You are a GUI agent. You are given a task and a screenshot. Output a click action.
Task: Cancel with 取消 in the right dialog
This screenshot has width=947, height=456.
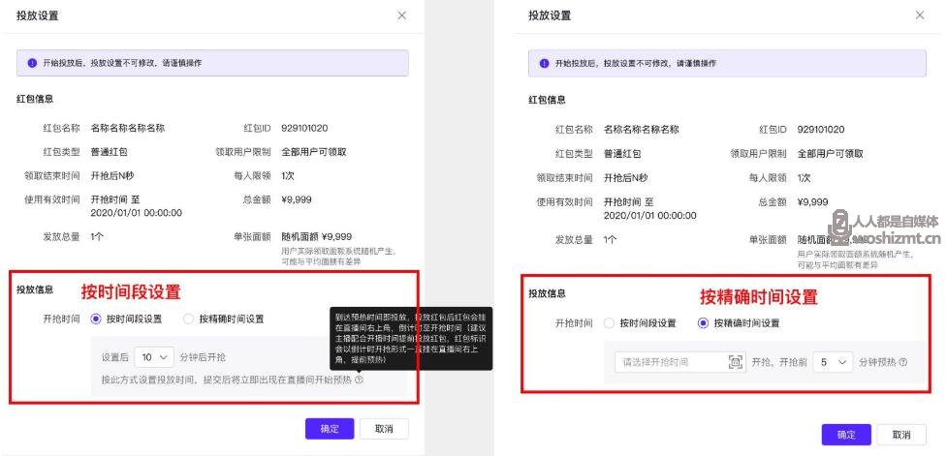(x=901, y=435)
